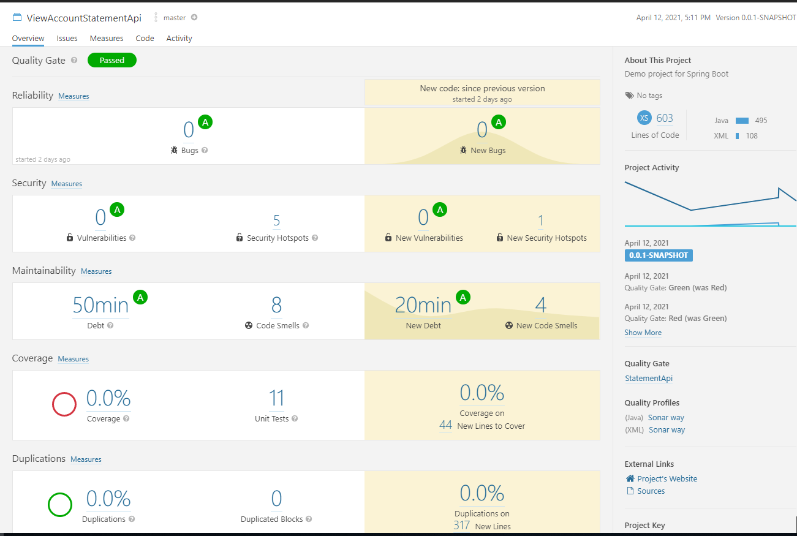Switch to the Issues tab
This screenshot has width=797, height=536.
click(x=67, y=38)
